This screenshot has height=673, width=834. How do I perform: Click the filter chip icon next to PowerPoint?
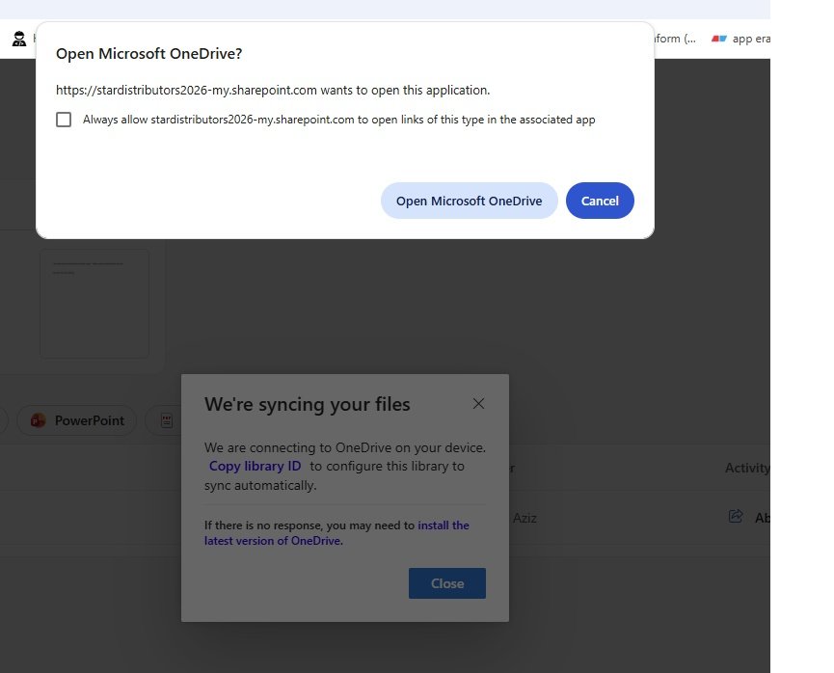click(x=167, y=420)
